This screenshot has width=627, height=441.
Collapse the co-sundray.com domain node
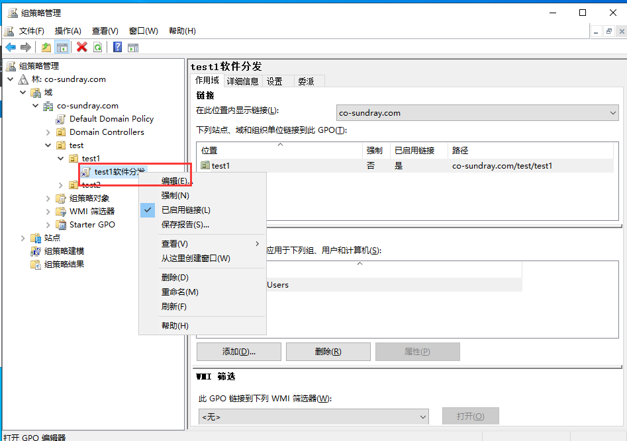(36, 106)
